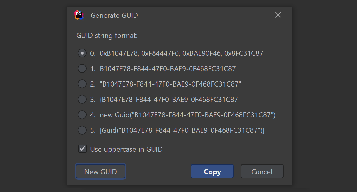Image resolution: width=357 pixels, height=192 pixels.
Task: Cancel the Generate GUID dialog
Action: click(x=262, y=172)
